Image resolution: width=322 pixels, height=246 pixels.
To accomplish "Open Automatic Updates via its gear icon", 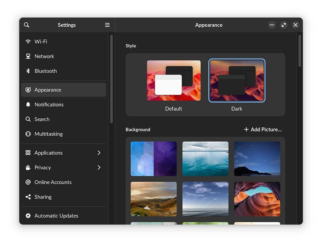I will pyautogui.click(x=28, y=215).
